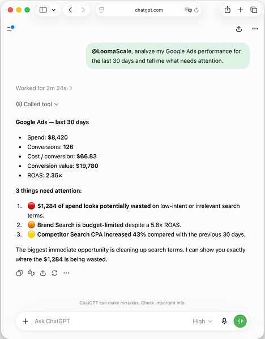Screen dimensions: 265x339
Task: Copy the response with copy icon
Action: [19, 273]
